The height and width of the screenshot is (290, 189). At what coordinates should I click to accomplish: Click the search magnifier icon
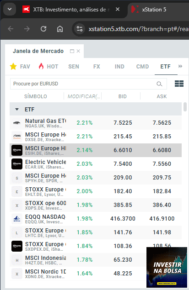click(x=159, y=84)
